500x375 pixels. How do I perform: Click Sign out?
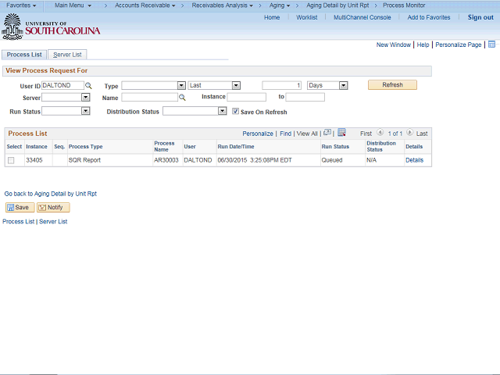(x=480, y=17)
